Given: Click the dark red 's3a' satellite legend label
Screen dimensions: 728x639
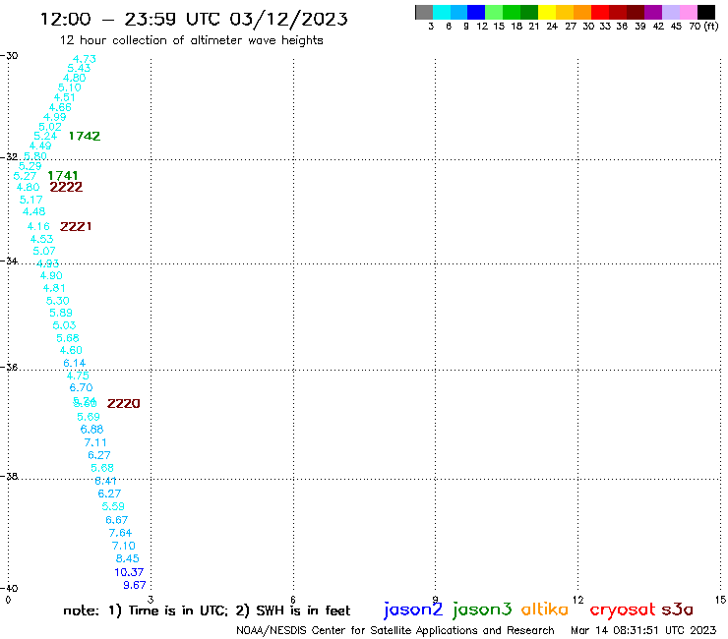Looking at the screenshot, I should 678,610.
